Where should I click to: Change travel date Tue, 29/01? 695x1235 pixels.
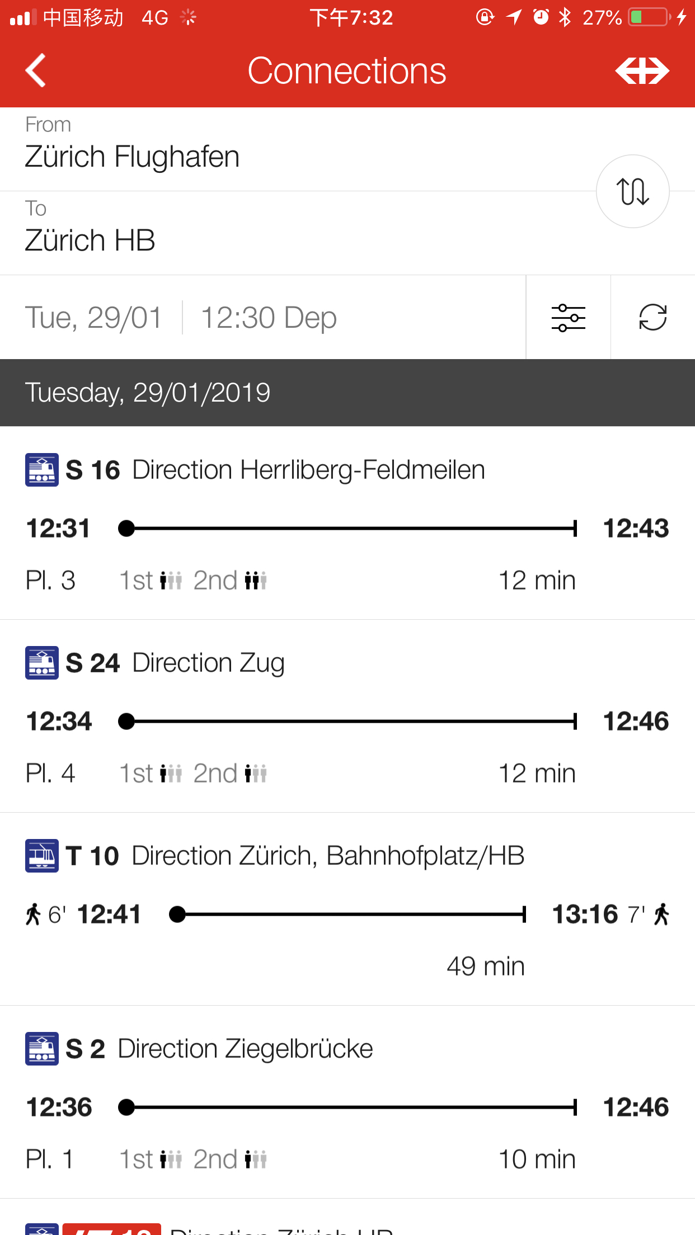click(x=93, y=318)
